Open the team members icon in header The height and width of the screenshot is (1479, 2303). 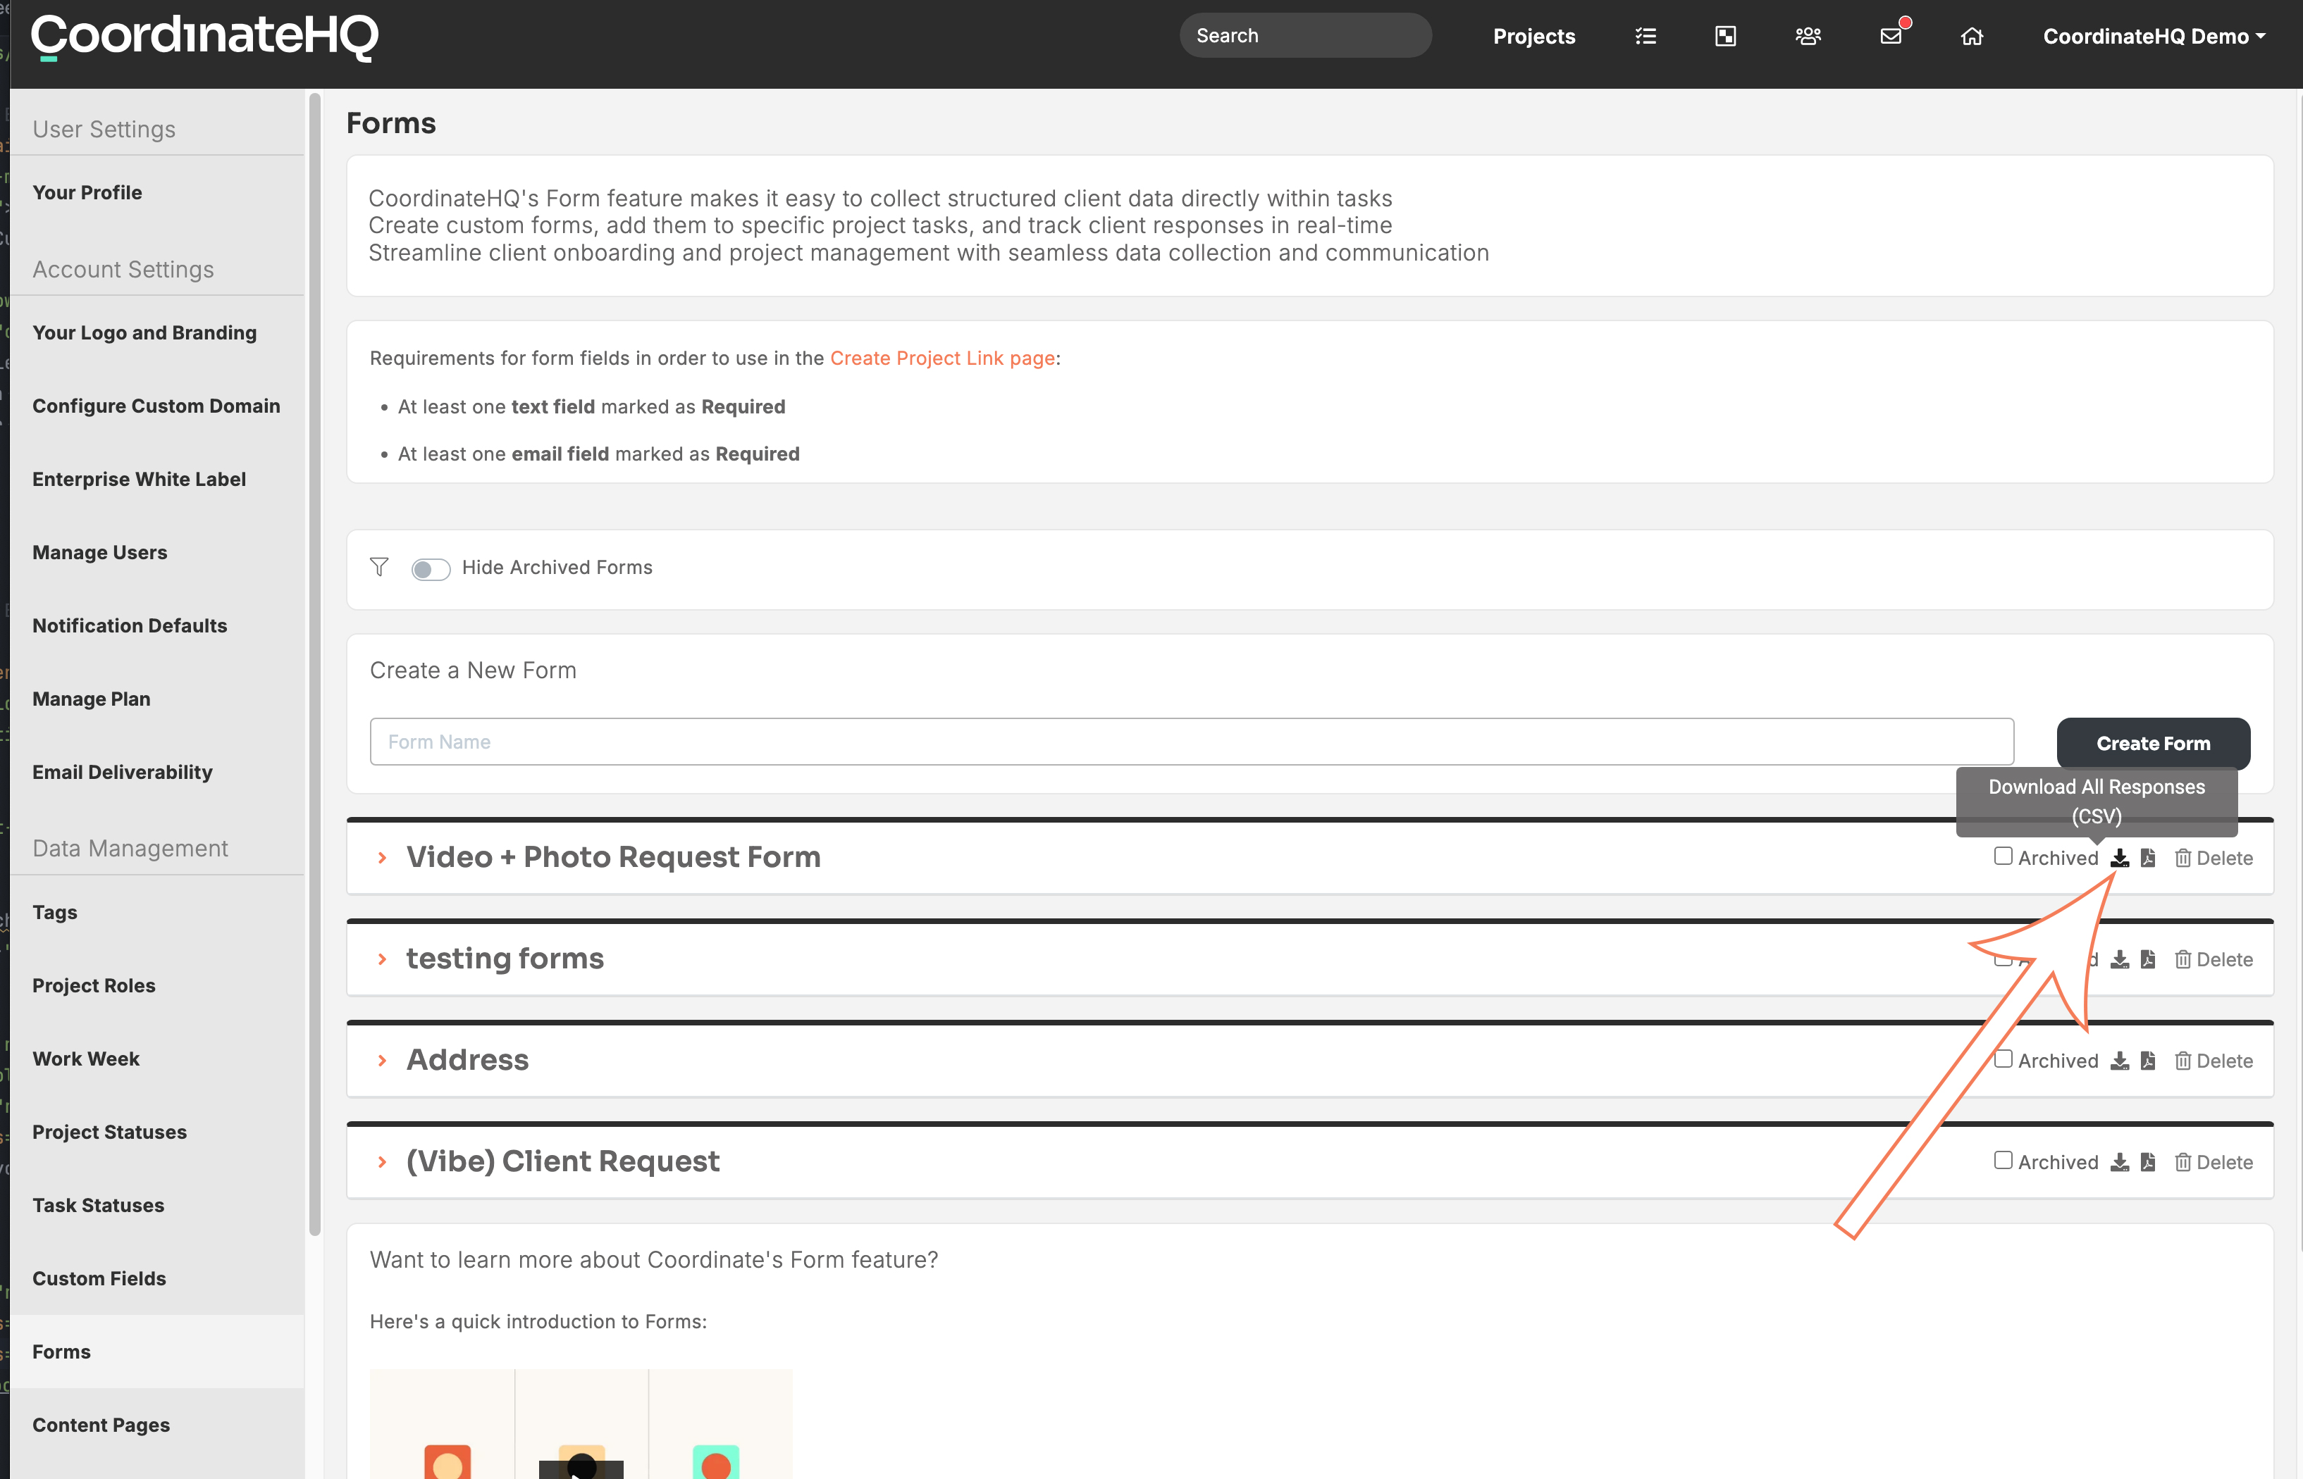pos(1808,37)
